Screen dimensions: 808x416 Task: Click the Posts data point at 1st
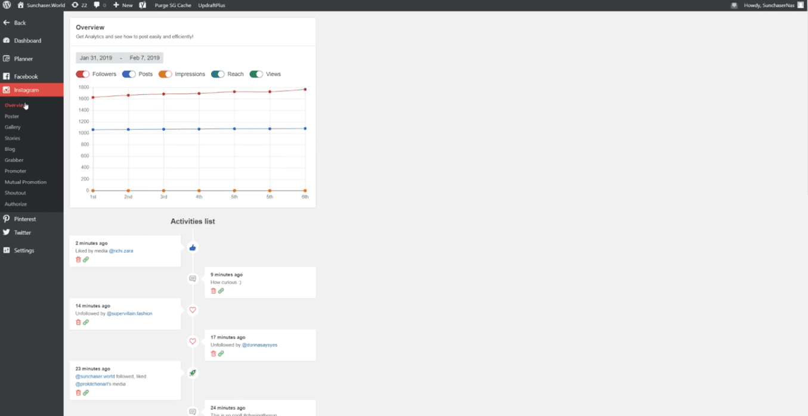coord(93,129)
